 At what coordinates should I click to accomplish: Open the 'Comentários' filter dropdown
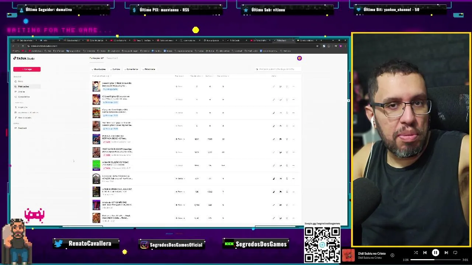click(x=131, y=69)
